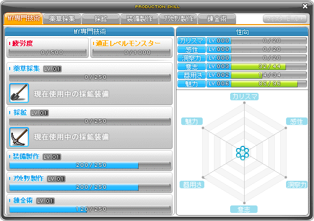Click the マイスタービル button
The height and width of the screenshot is (221, 314).
click(285, 19)
